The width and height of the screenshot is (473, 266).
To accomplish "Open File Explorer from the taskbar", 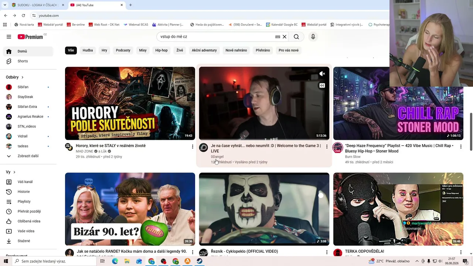I will [x=127, y=261].
